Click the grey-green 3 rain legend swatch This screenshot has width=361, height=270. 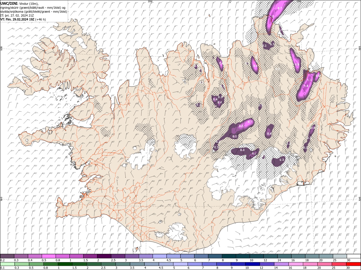tap(123, 264)
